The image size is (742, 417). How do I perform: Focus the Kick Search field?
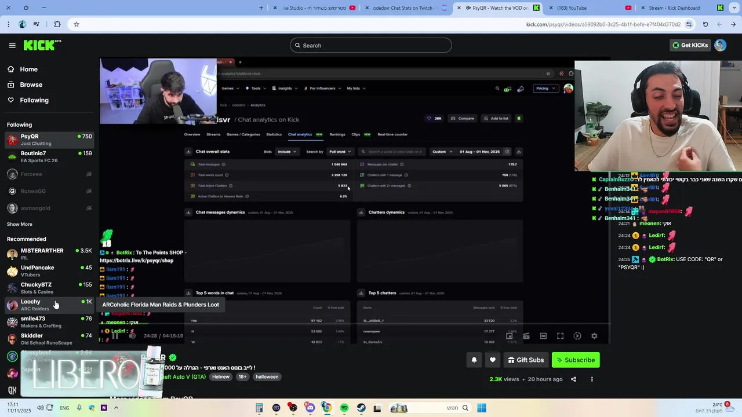[371, 45]
